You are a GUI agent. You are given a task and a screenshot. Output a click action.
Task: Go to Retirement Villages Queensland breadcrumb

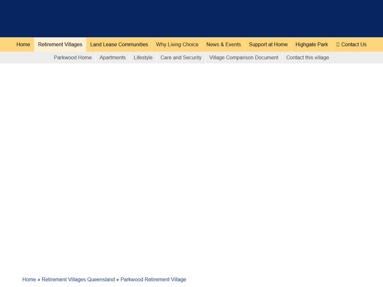click(78, 280)
